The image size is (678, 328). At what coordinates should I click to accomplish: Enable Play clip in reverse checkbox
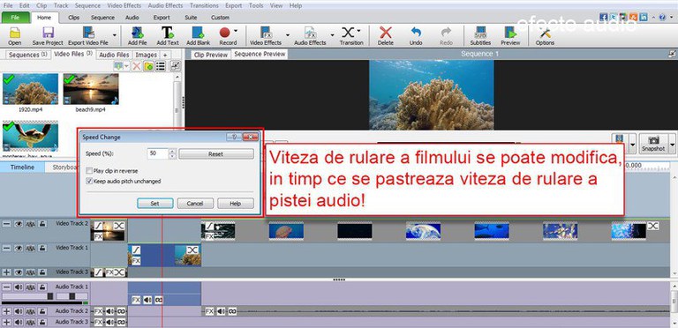tap(89, 171)
